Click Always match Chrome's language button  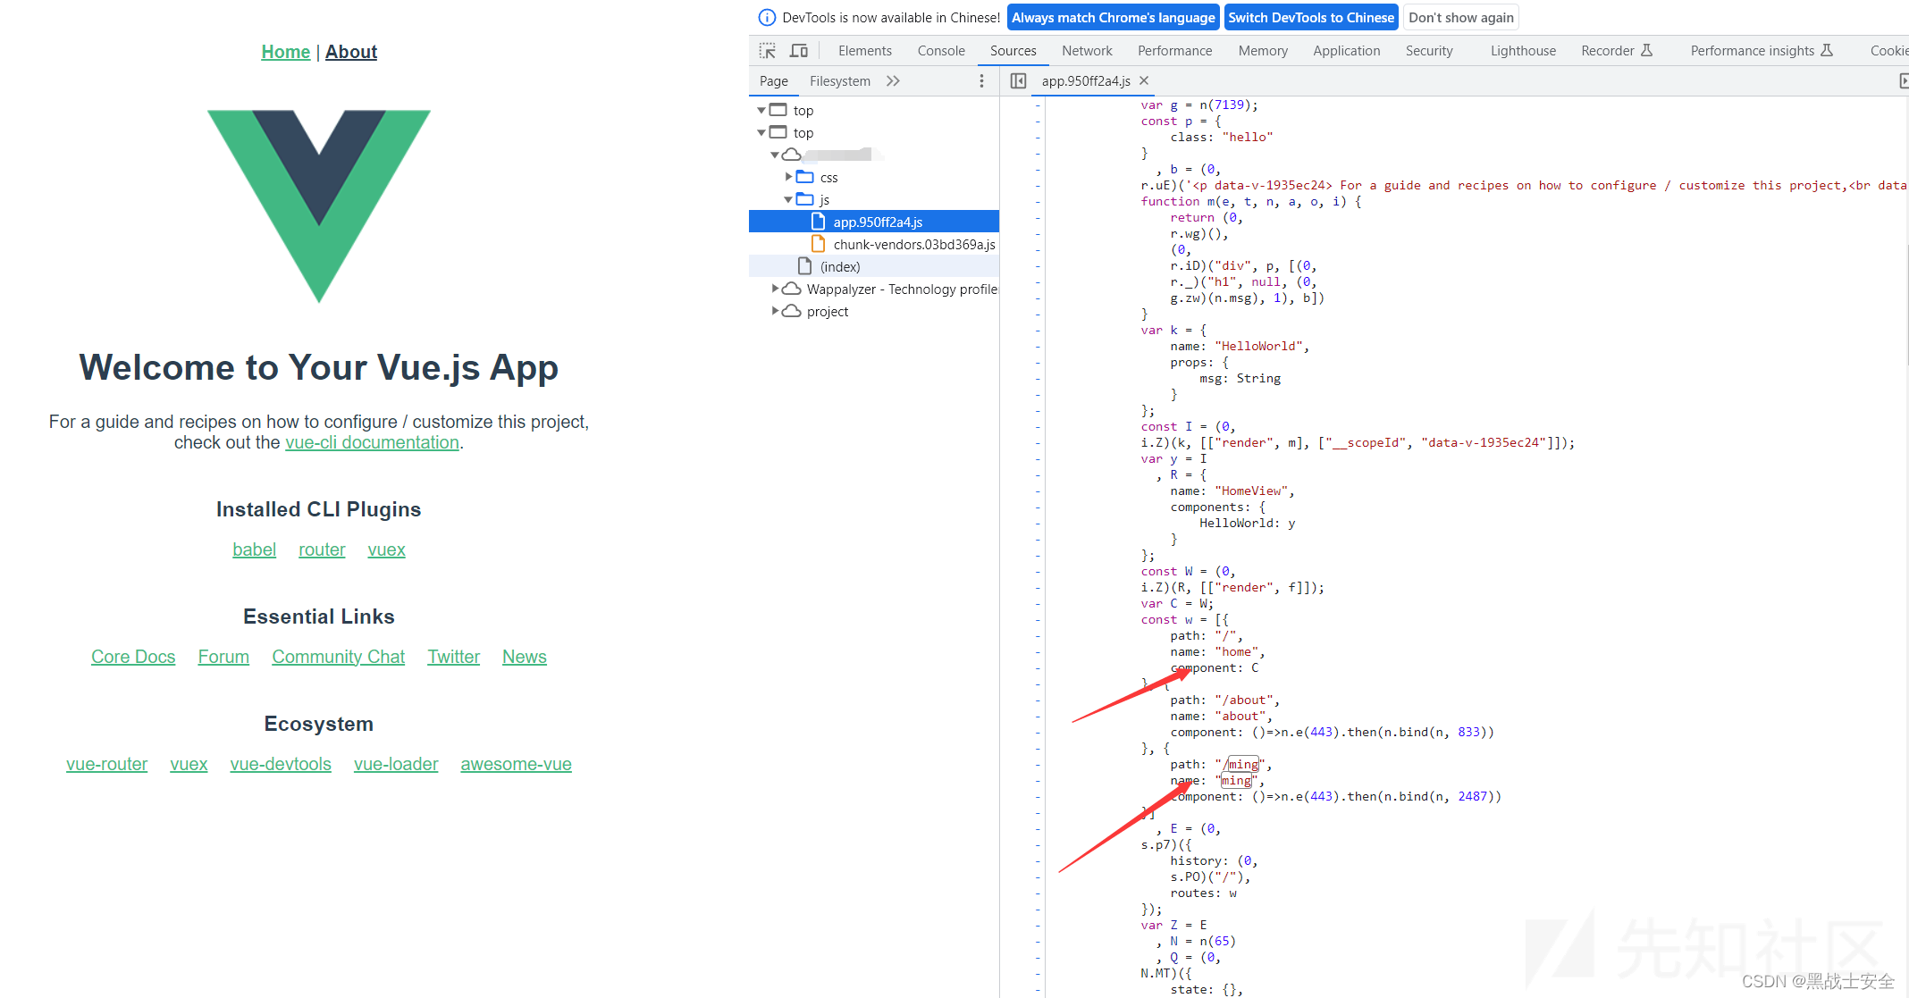click(x=1113, y=16)
